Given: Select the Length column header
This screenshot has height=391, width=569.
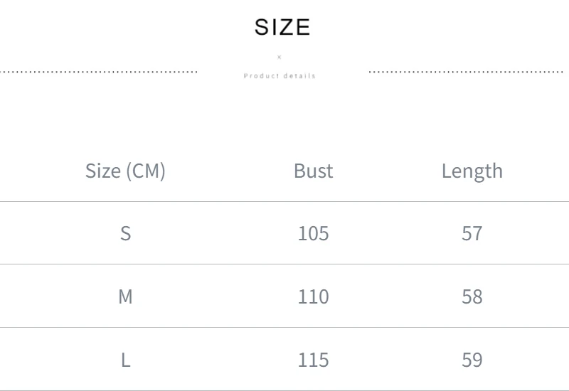Looking at the screenshot, I should coord(472,171).
